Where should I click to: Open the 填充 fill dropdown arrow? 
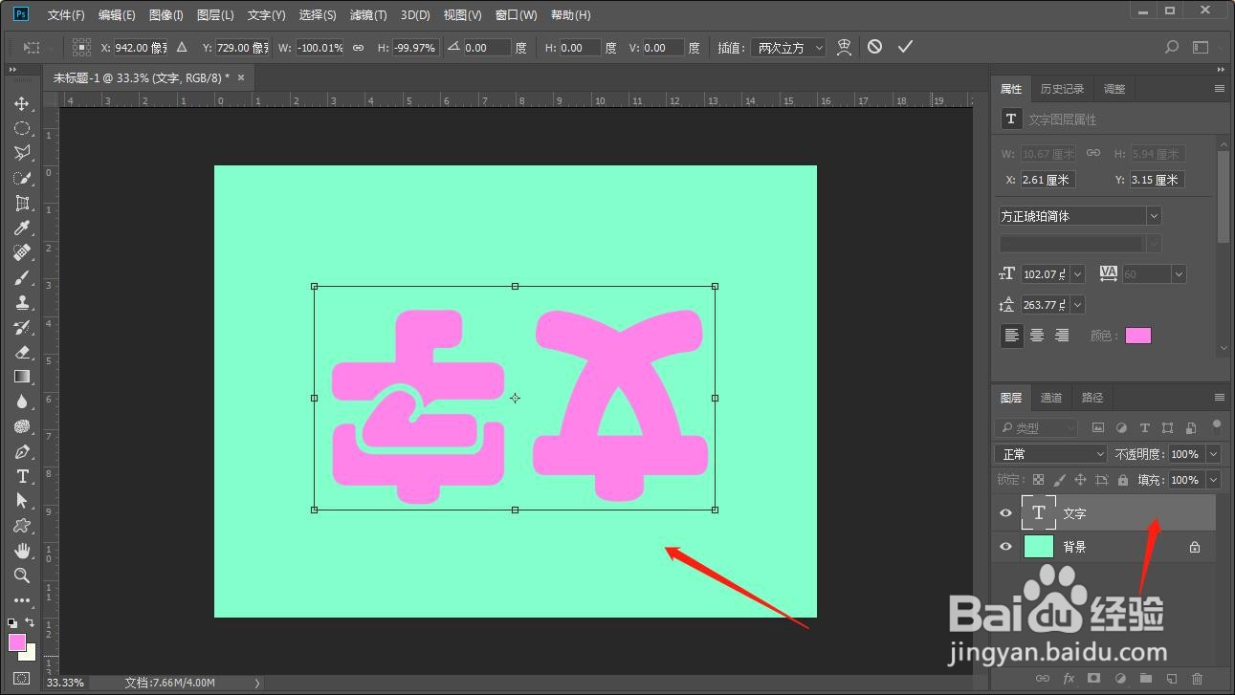point(1213,480)
